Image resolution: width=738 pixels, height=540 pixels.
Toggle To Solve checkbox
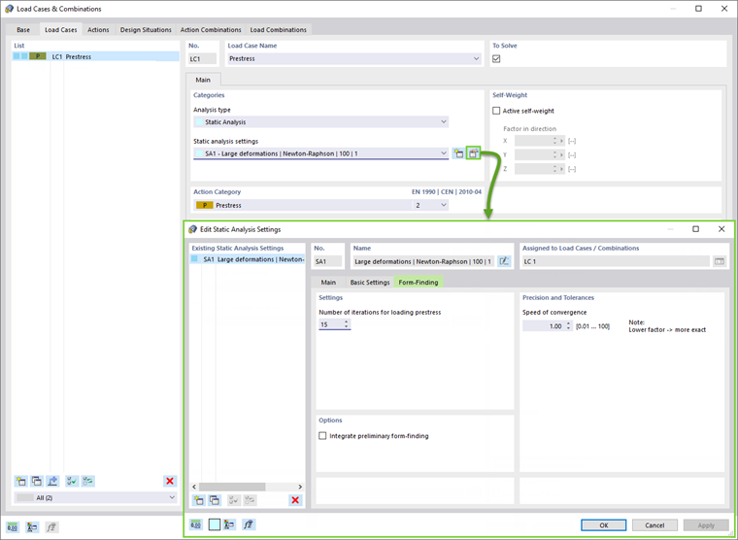pyautogui.click(x=496, y=59)
